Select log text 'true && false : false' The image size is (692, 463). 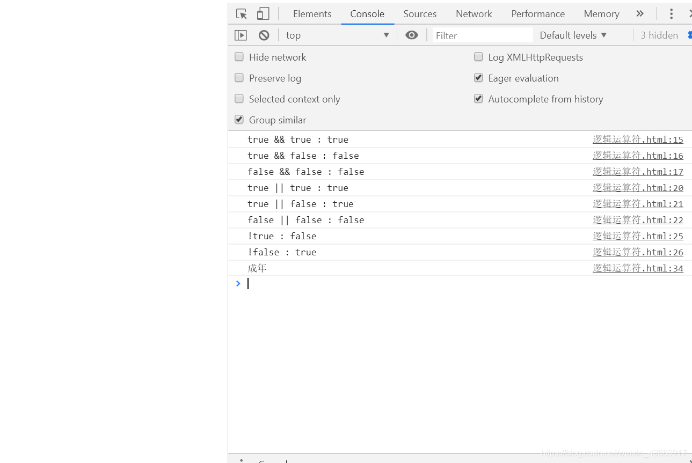pyautogui.click(x=303, y=156)
